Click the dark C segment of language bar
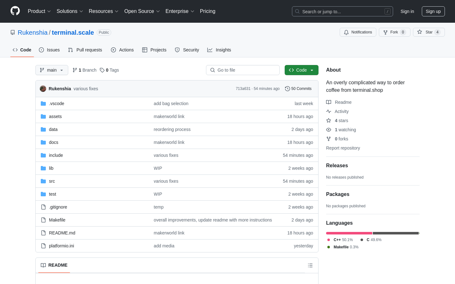 point(396,233)
